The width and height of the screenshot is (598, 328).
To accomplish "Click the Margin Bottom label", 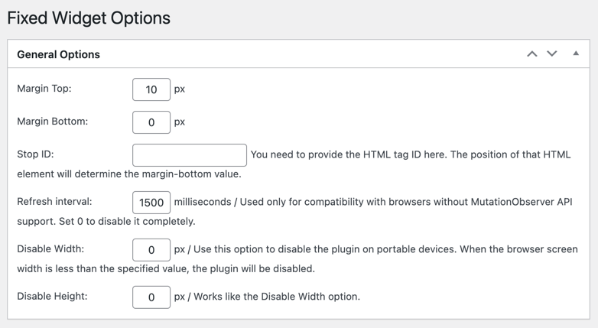I will [x=52, y=122].
